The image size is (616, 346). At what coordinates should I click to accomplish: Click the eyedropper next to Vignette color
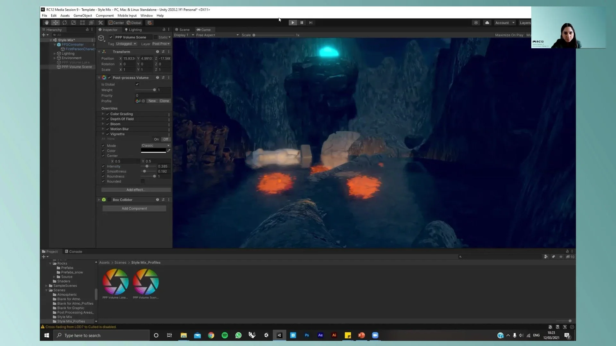[x=169, y=151]
